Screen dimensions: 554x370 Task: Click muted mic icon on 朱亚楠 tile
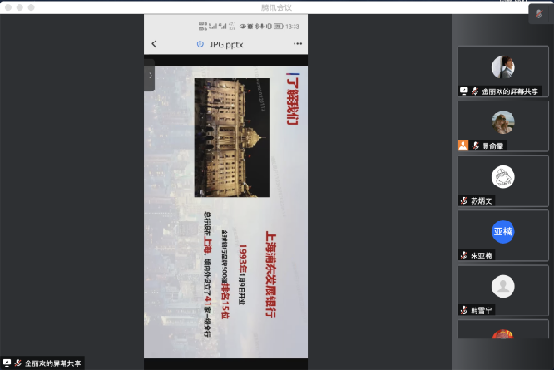pyautogui.click(x=464, y=255)
